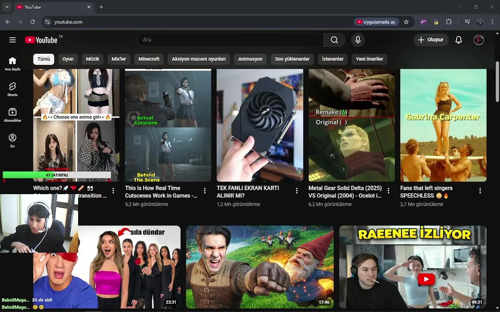Go to Ana Sayfa in sidebar
This screenshot has width=500, height=312.
coord(13,64)
